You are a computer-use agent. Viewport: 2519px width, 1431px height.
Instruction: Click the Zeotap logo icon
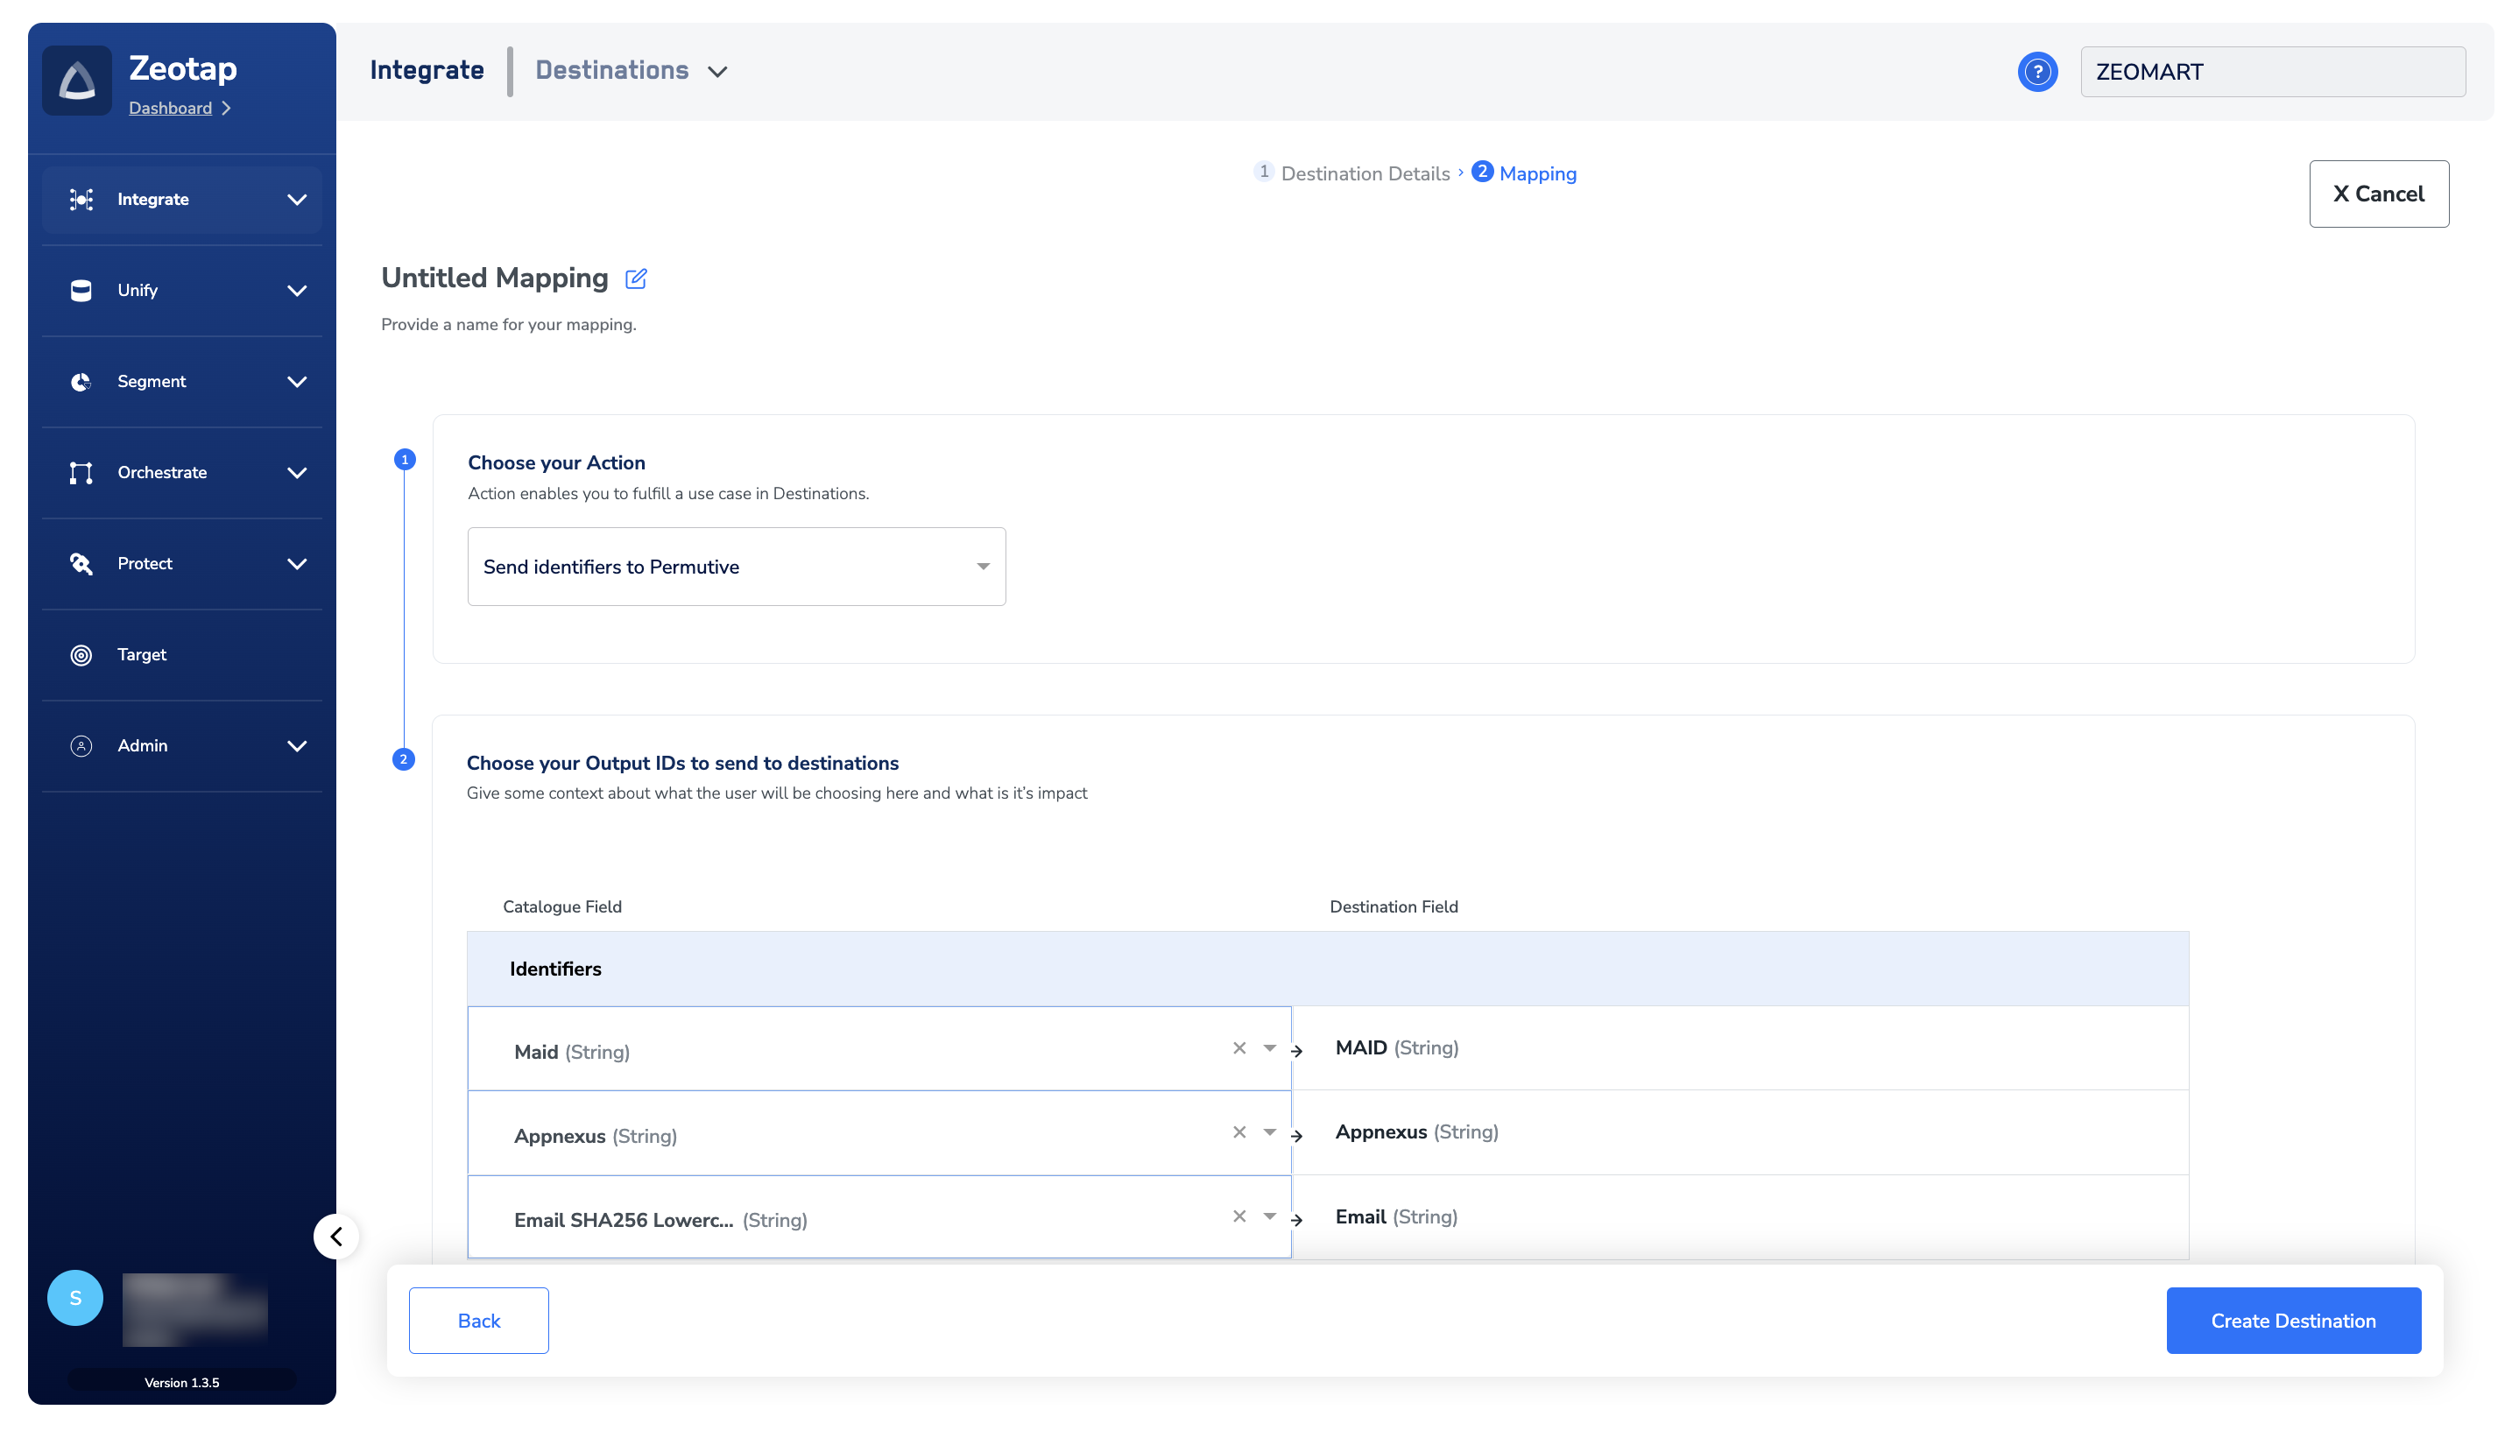point(77,81)
